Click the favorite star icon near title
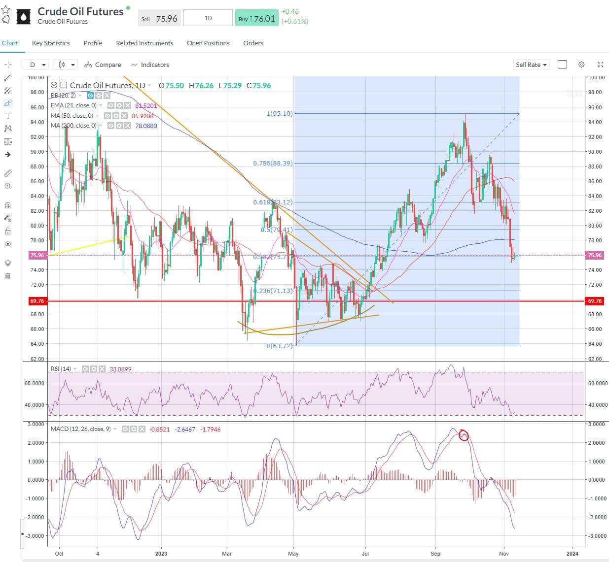Screen dimensions: 609x562 pos(5,10)
